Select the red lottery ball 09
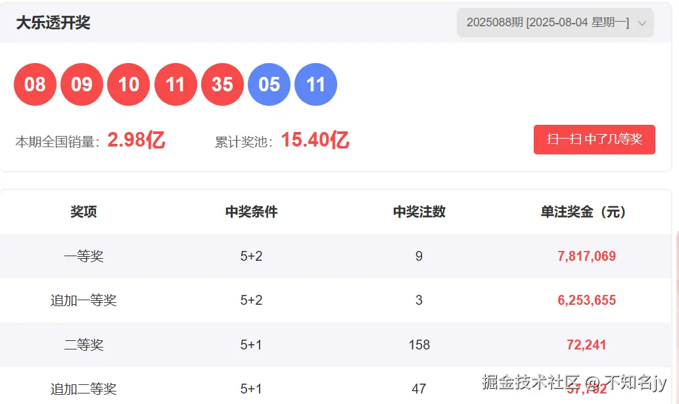The width and height of the screenshot is (679, 404). tap(82, 84)
